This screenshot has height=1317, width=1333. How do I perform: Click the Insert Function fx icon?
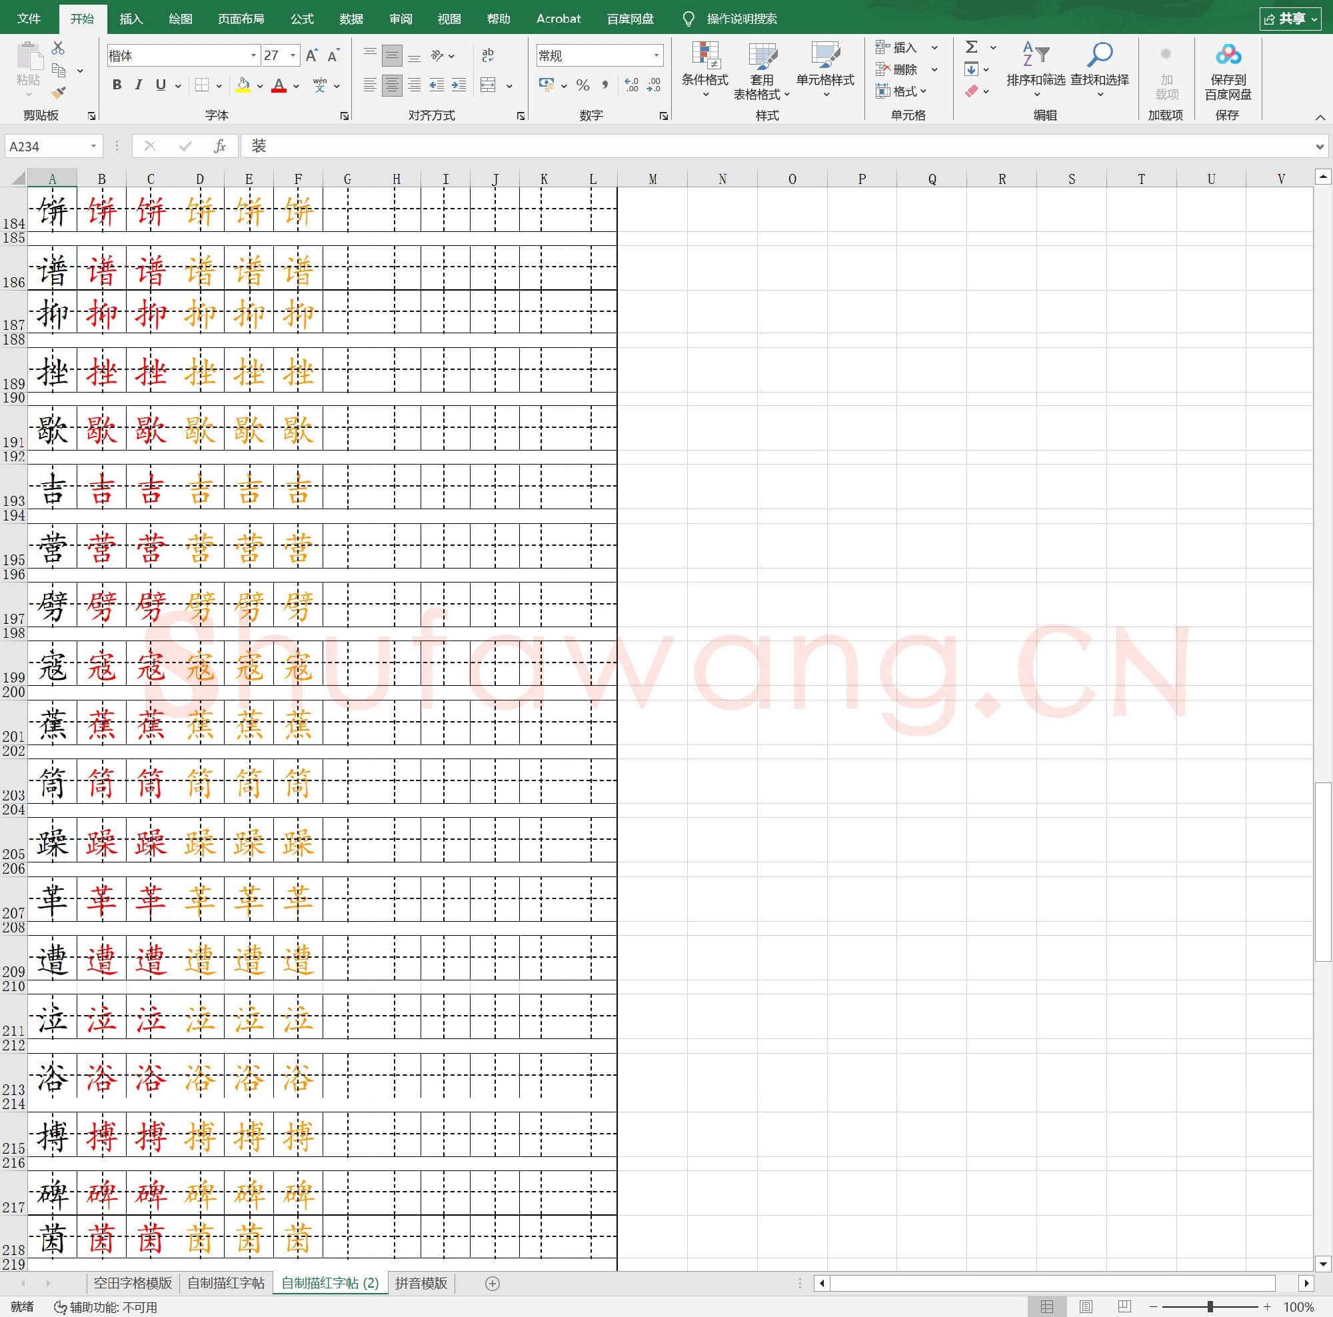coord(220,145)
